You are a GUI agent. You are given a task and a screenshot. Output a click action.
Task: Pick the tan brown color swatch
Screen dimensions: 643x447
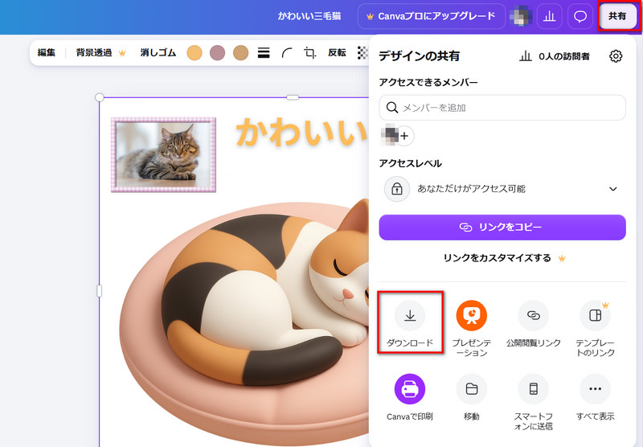pos(240,53)
